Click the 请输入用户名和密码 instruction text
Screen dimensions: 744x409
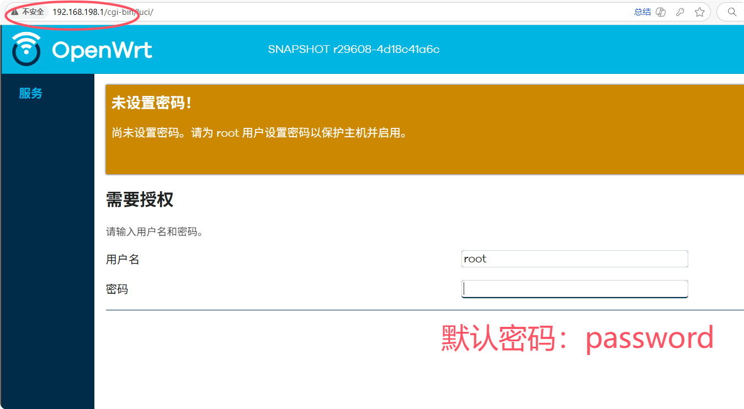pos(155,232)
